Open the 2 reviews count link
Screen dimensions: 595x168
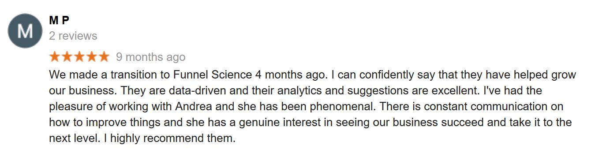(x=73, y=36)
